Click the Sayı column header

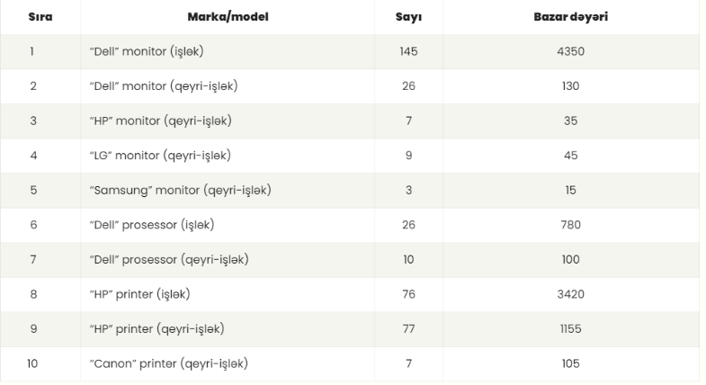[x=408, y=17]
